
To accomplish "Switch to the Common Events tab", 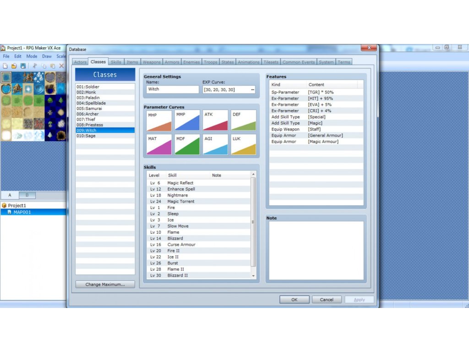I will (299, 62).
